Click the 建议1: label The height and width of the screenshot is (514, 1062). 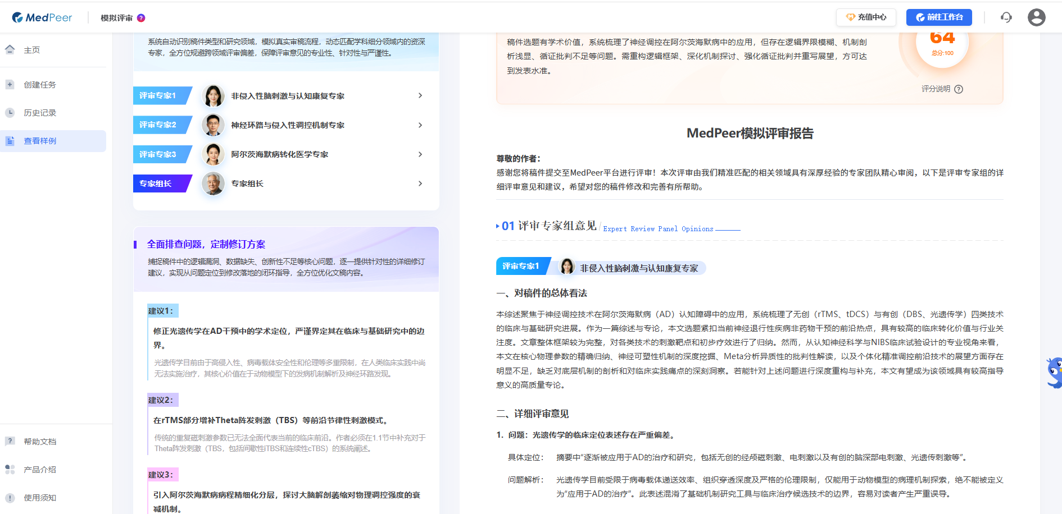coord(162,311)
